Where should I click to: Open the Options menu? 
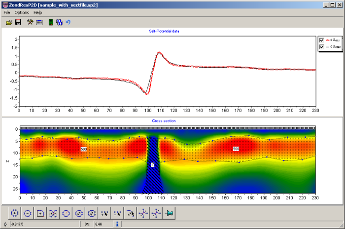[22, 12]
